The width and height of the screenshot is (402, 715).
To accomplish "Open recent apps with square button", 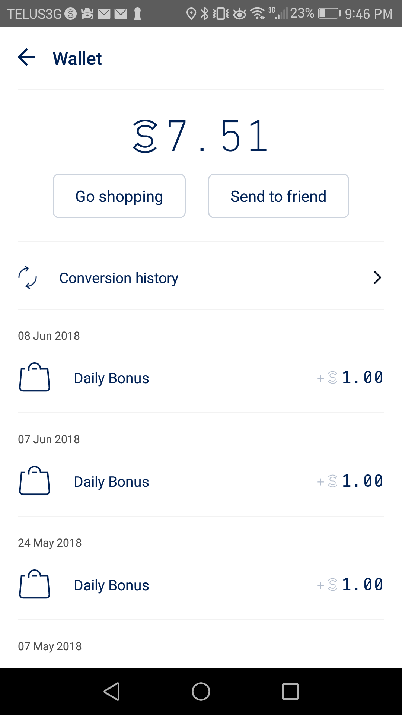I will 290,692.
